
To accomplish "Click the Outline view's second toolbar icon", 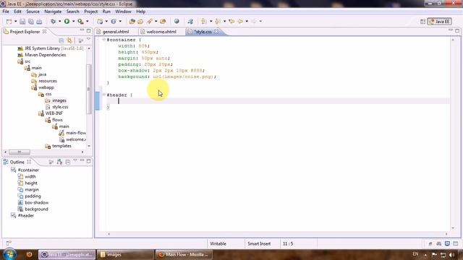I will [x=59, y=162].
